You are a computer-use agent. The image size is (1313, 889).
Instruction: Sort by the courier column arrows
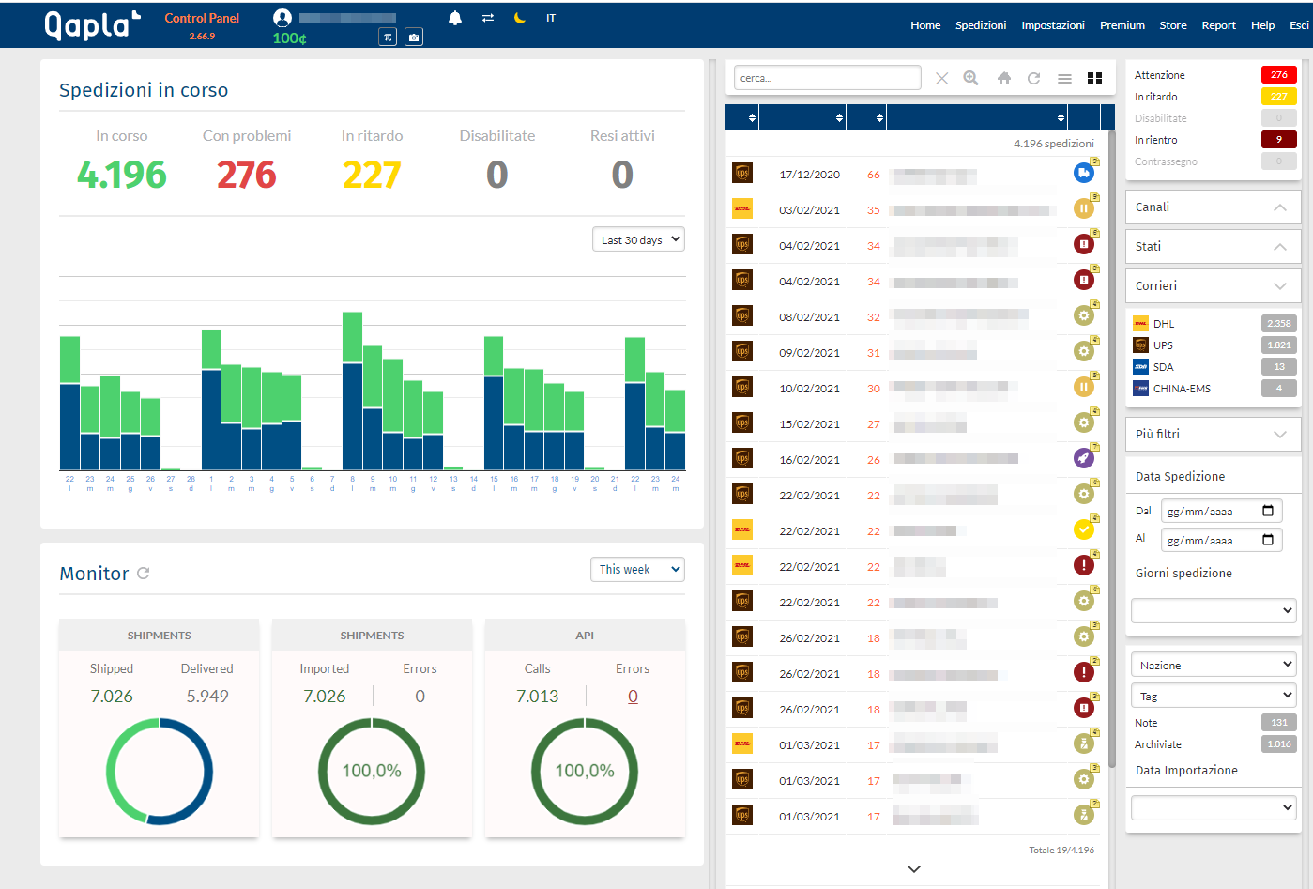pyautogui.click(x=752, y=117)
